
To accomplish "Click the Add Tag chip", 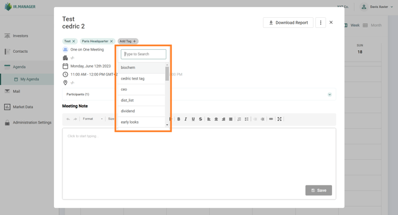I will pos(128,41).
